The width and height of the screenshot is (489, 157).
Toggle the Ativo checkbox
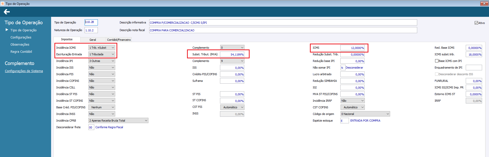click(x=476, y=23)
